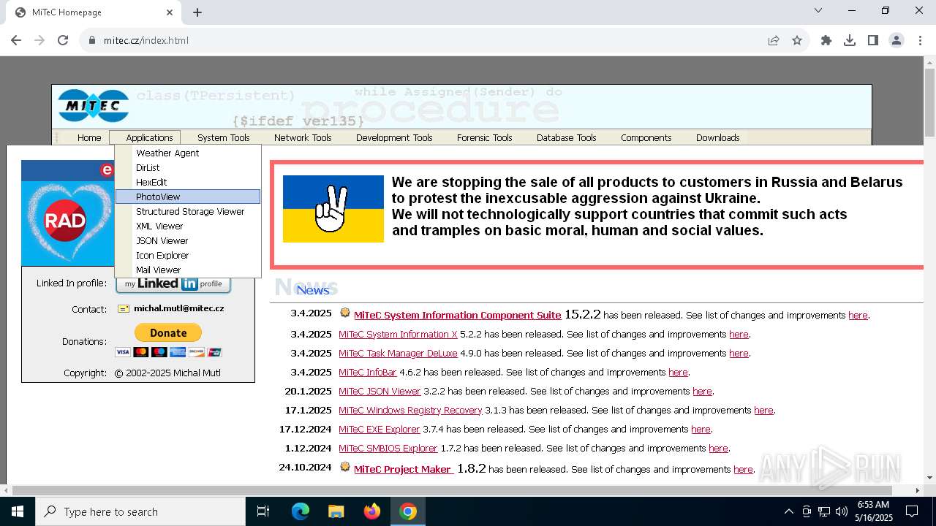Select Mail Viewer menu entry
The image size is (936, 526).
188,270
